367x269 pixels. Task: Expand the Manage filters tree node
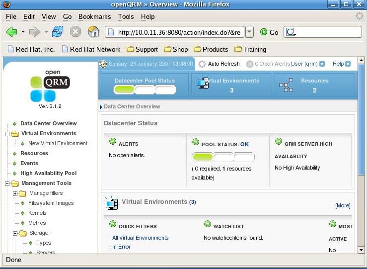tap(15, 193)
